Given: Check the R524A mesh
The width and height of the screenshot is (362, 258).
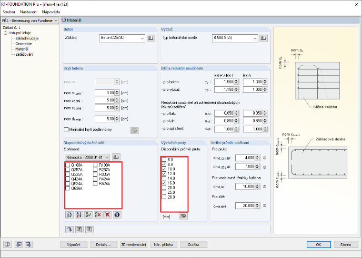Looking at the screenshot, I should 95,184.
